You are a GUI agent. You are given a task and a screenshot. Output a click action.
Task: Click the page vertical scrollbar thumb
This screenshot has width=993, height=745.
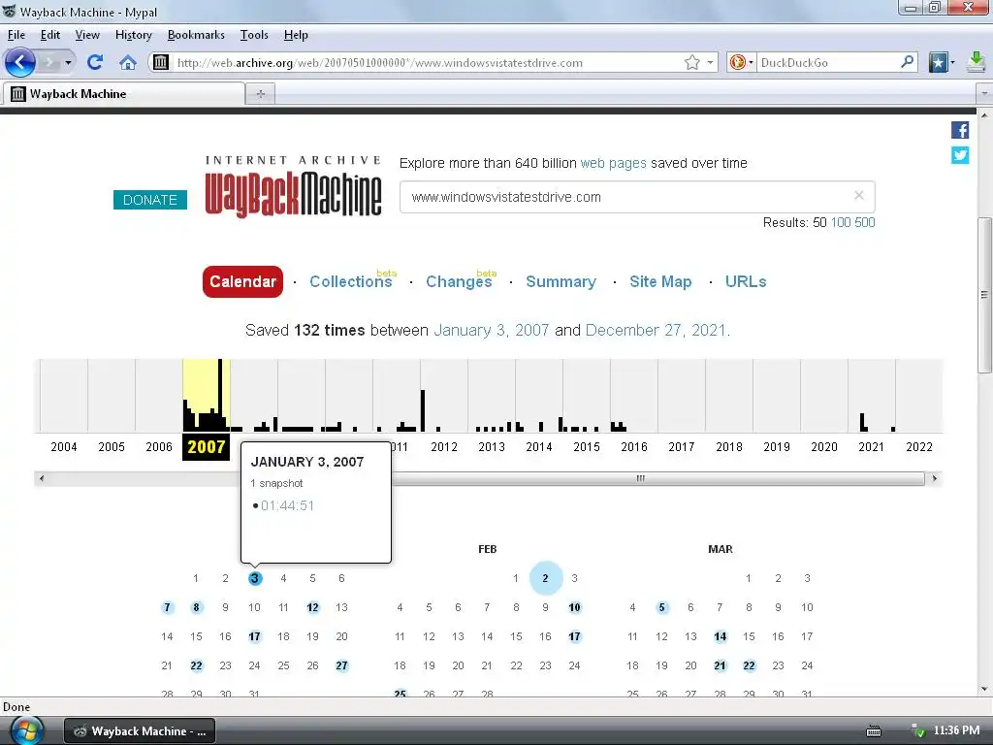pyautogui.click(x=984, y=295)
